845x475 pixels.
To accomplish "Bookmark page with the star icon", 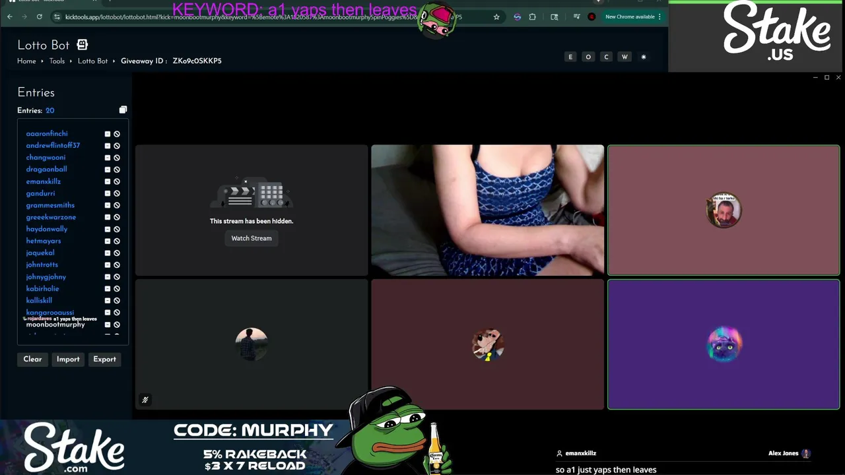I will pos(496,16).
